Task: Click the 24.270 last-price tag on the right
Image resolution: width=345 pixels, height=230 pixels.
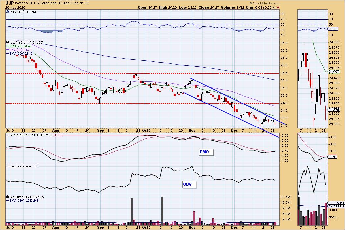Action: click(x=334, y=110)
